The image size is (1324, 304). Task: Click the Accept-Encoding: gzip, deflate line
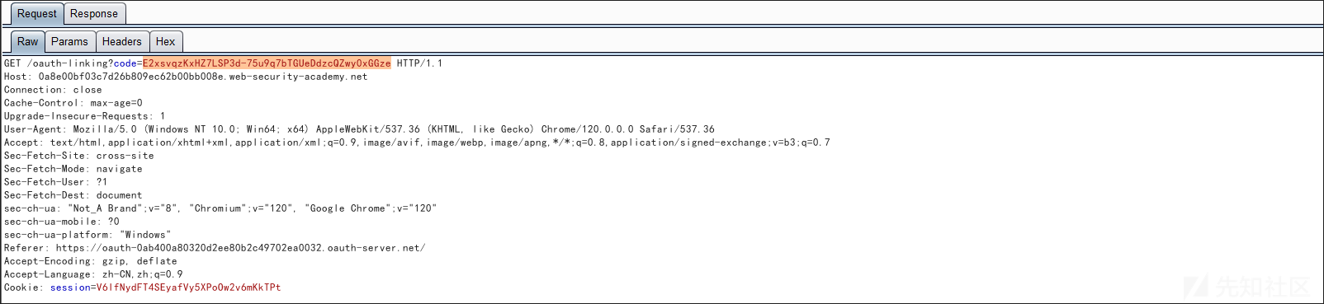pos(91,261)
